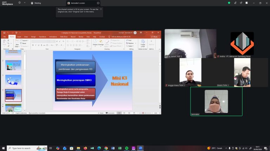The image size is (270, 151).
Task: Click the Share button in PowerPoint
Action: pos(155,37)
